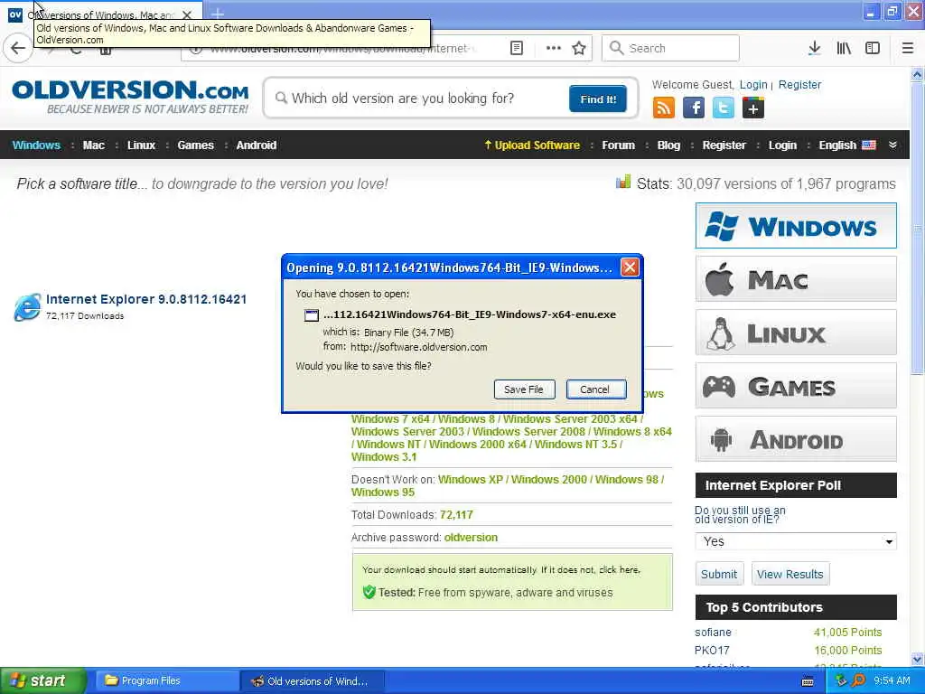Click the Linux platform banner
The height and width of the screenshot is (694, 925).
tap(796, 333)
